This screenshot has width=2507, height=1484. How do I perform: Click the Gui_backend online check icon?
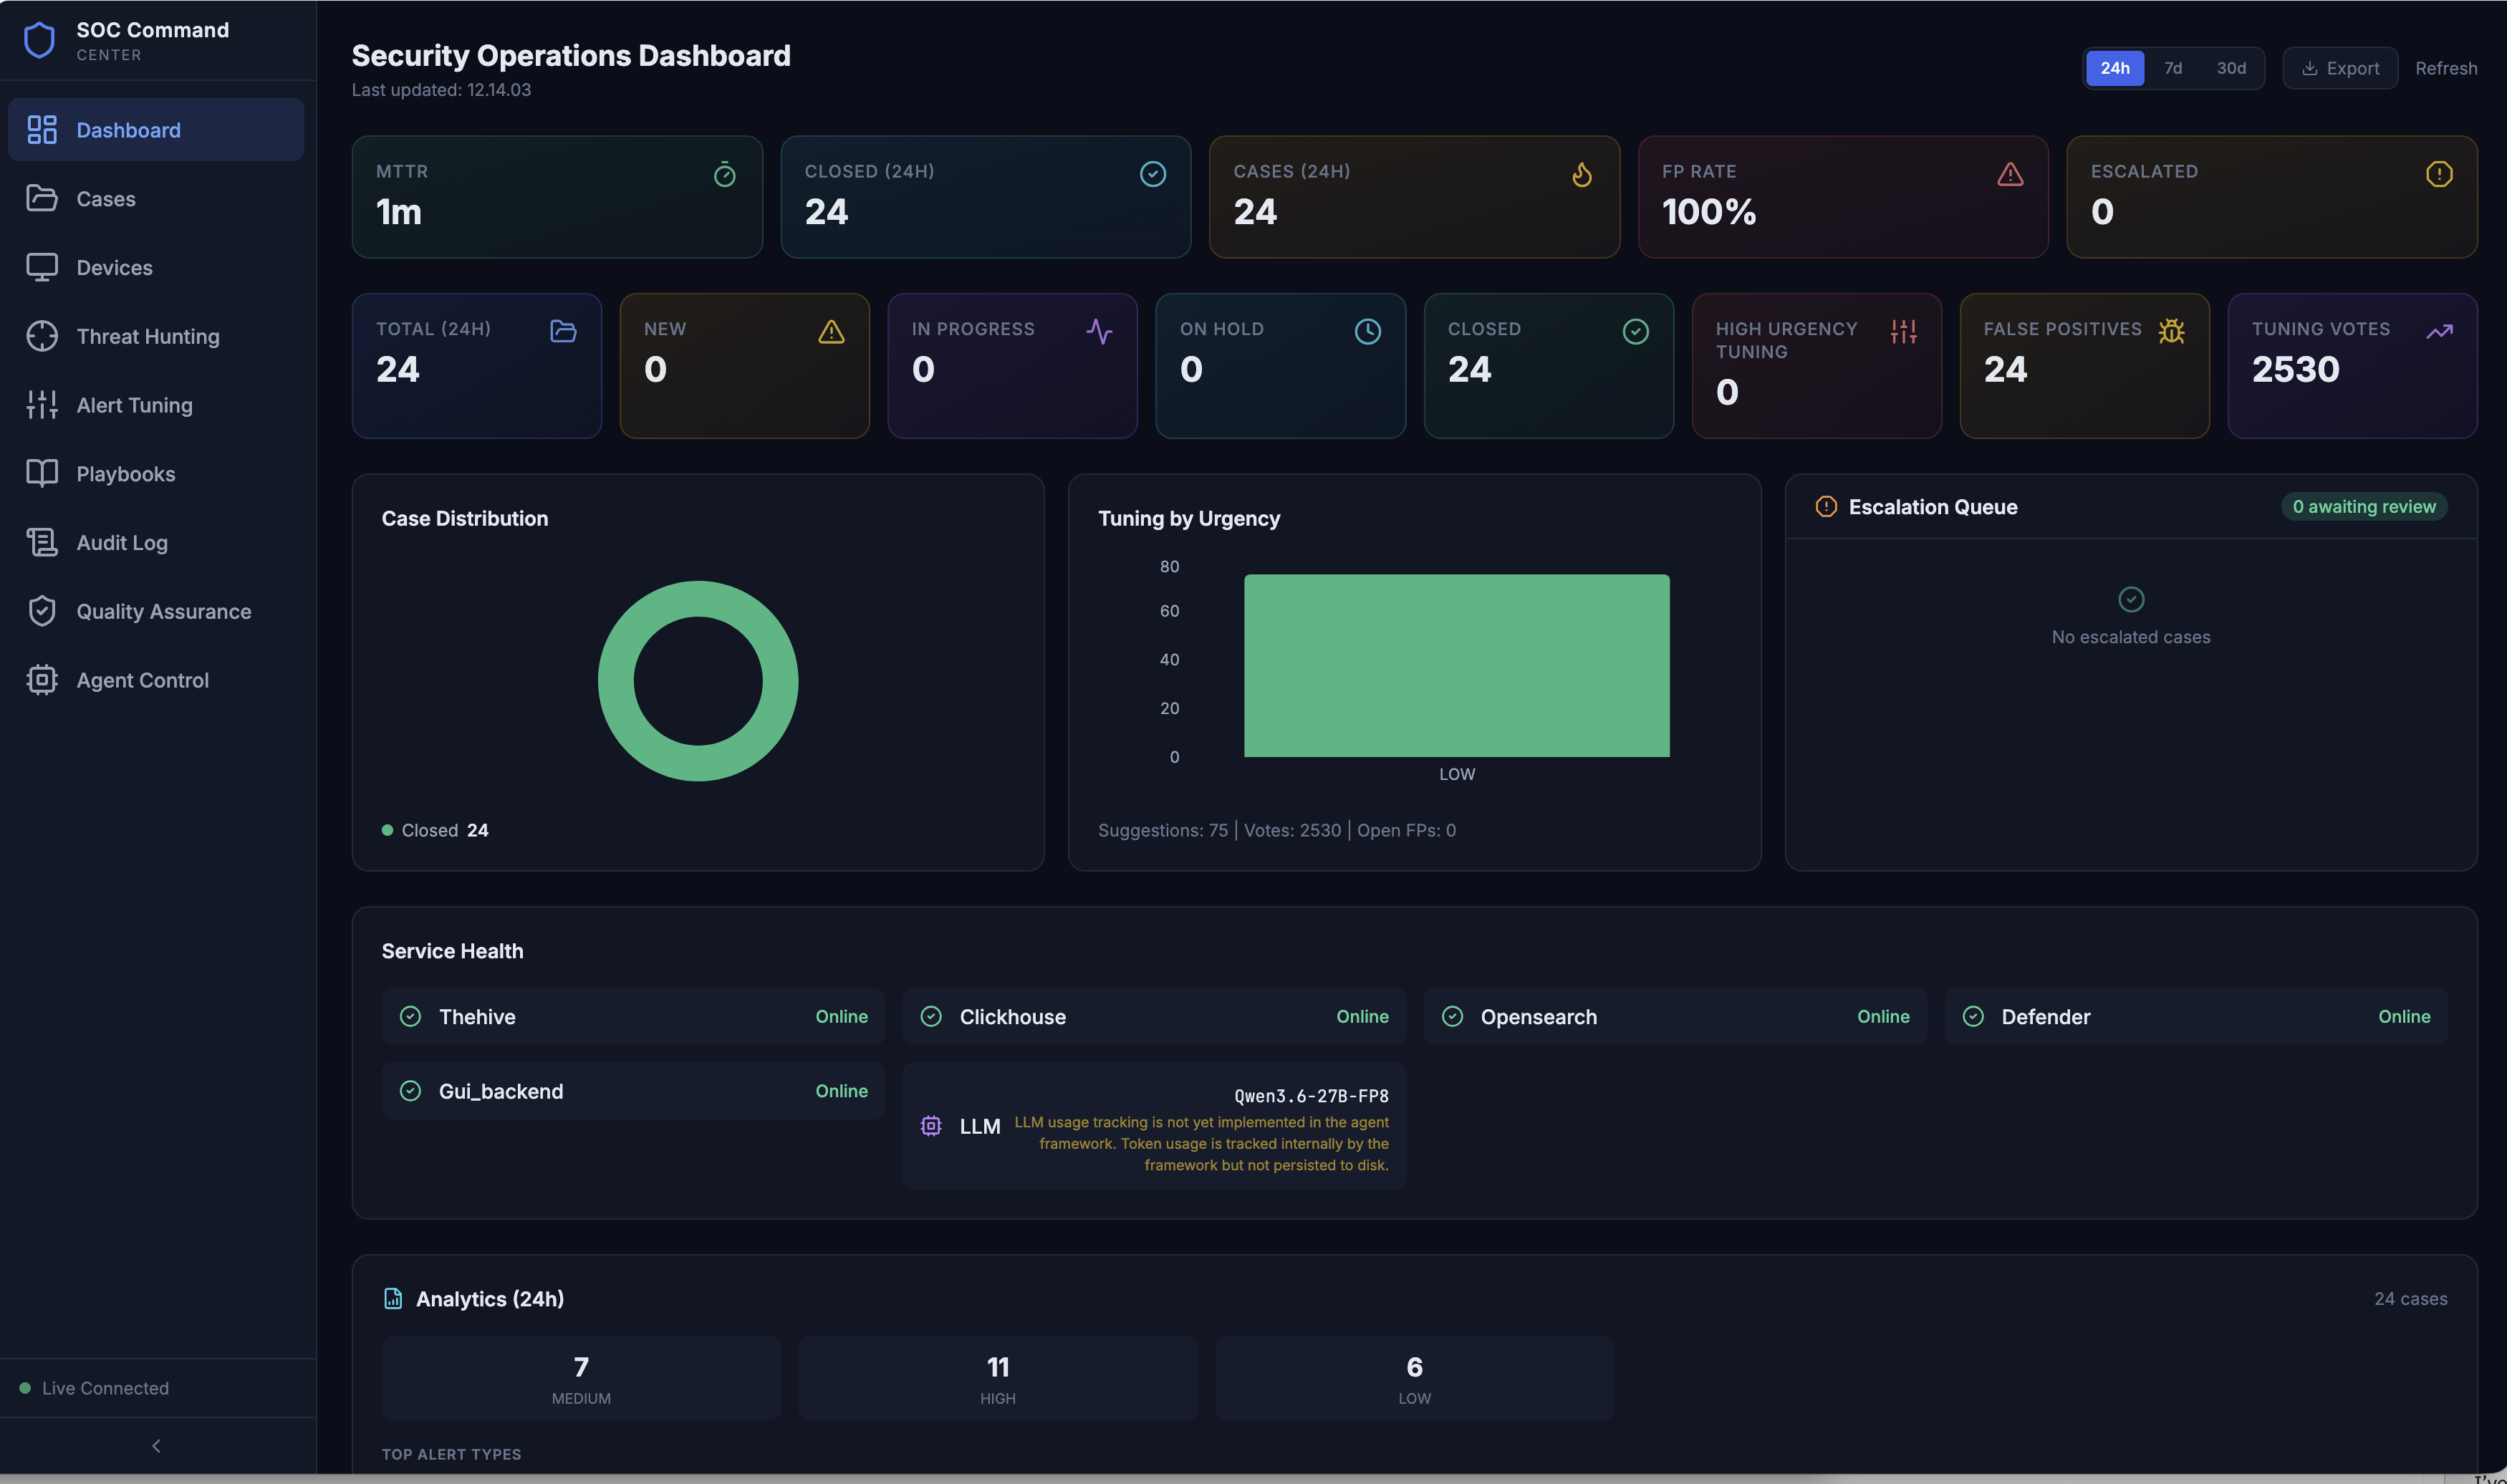(410, 1091)
